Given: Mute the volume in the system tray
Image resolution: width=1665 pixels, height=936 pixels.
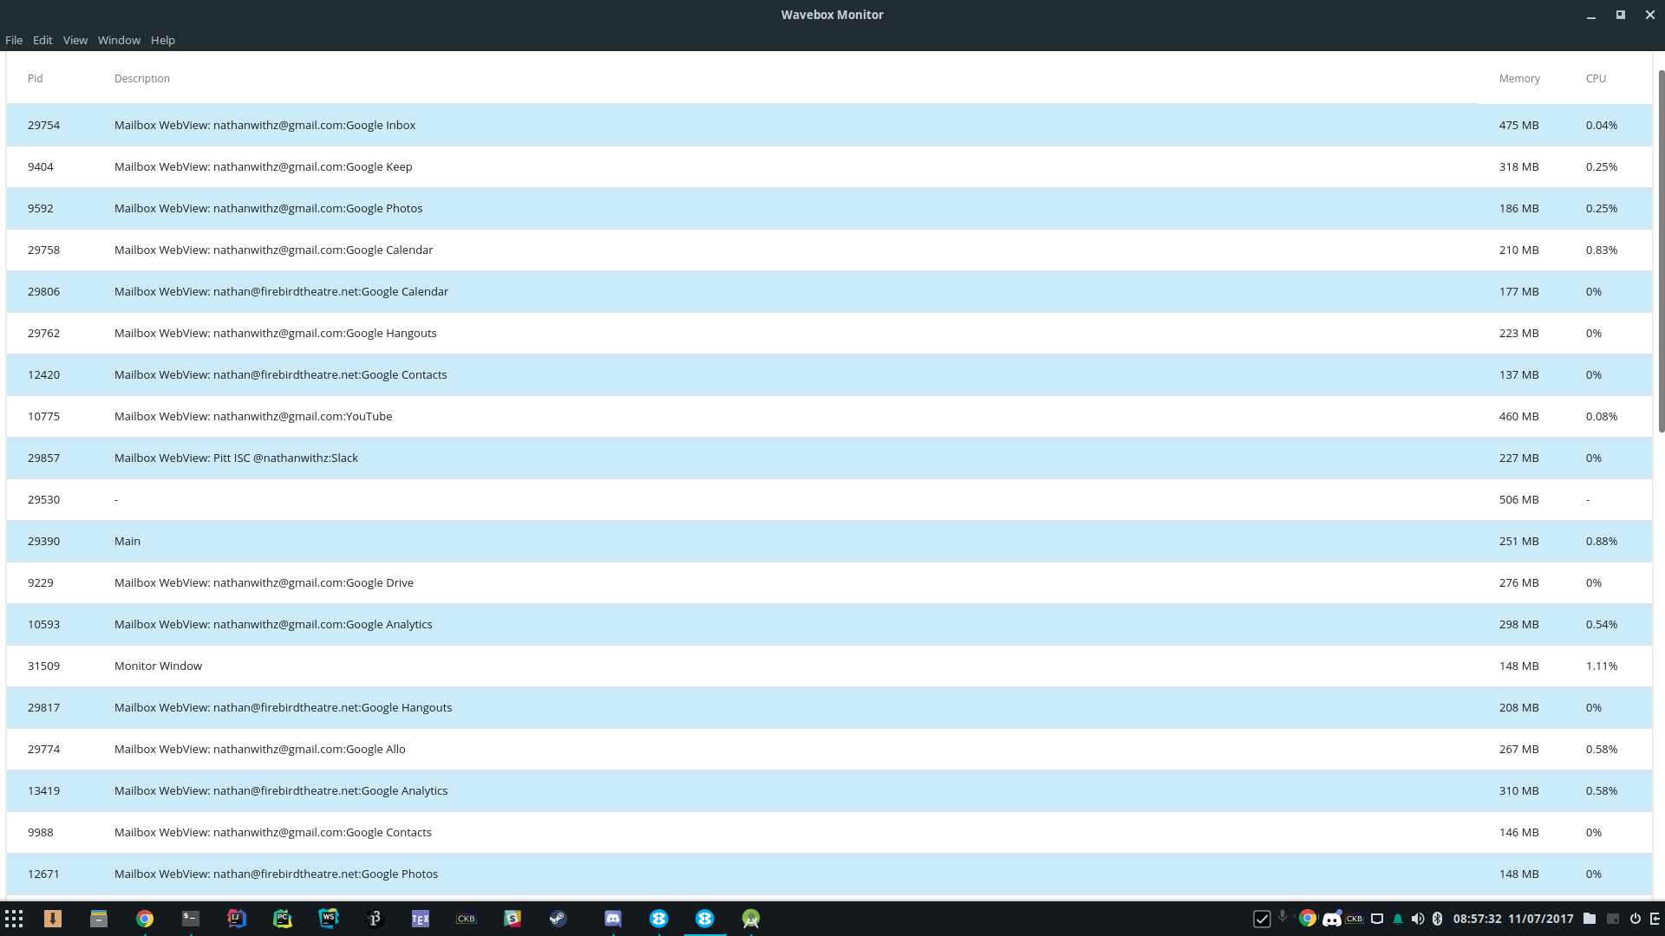Looking at the screenshot, I should tap(1418, 919).
